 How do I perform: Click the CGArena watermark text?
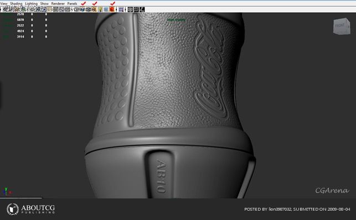point(332,190)
